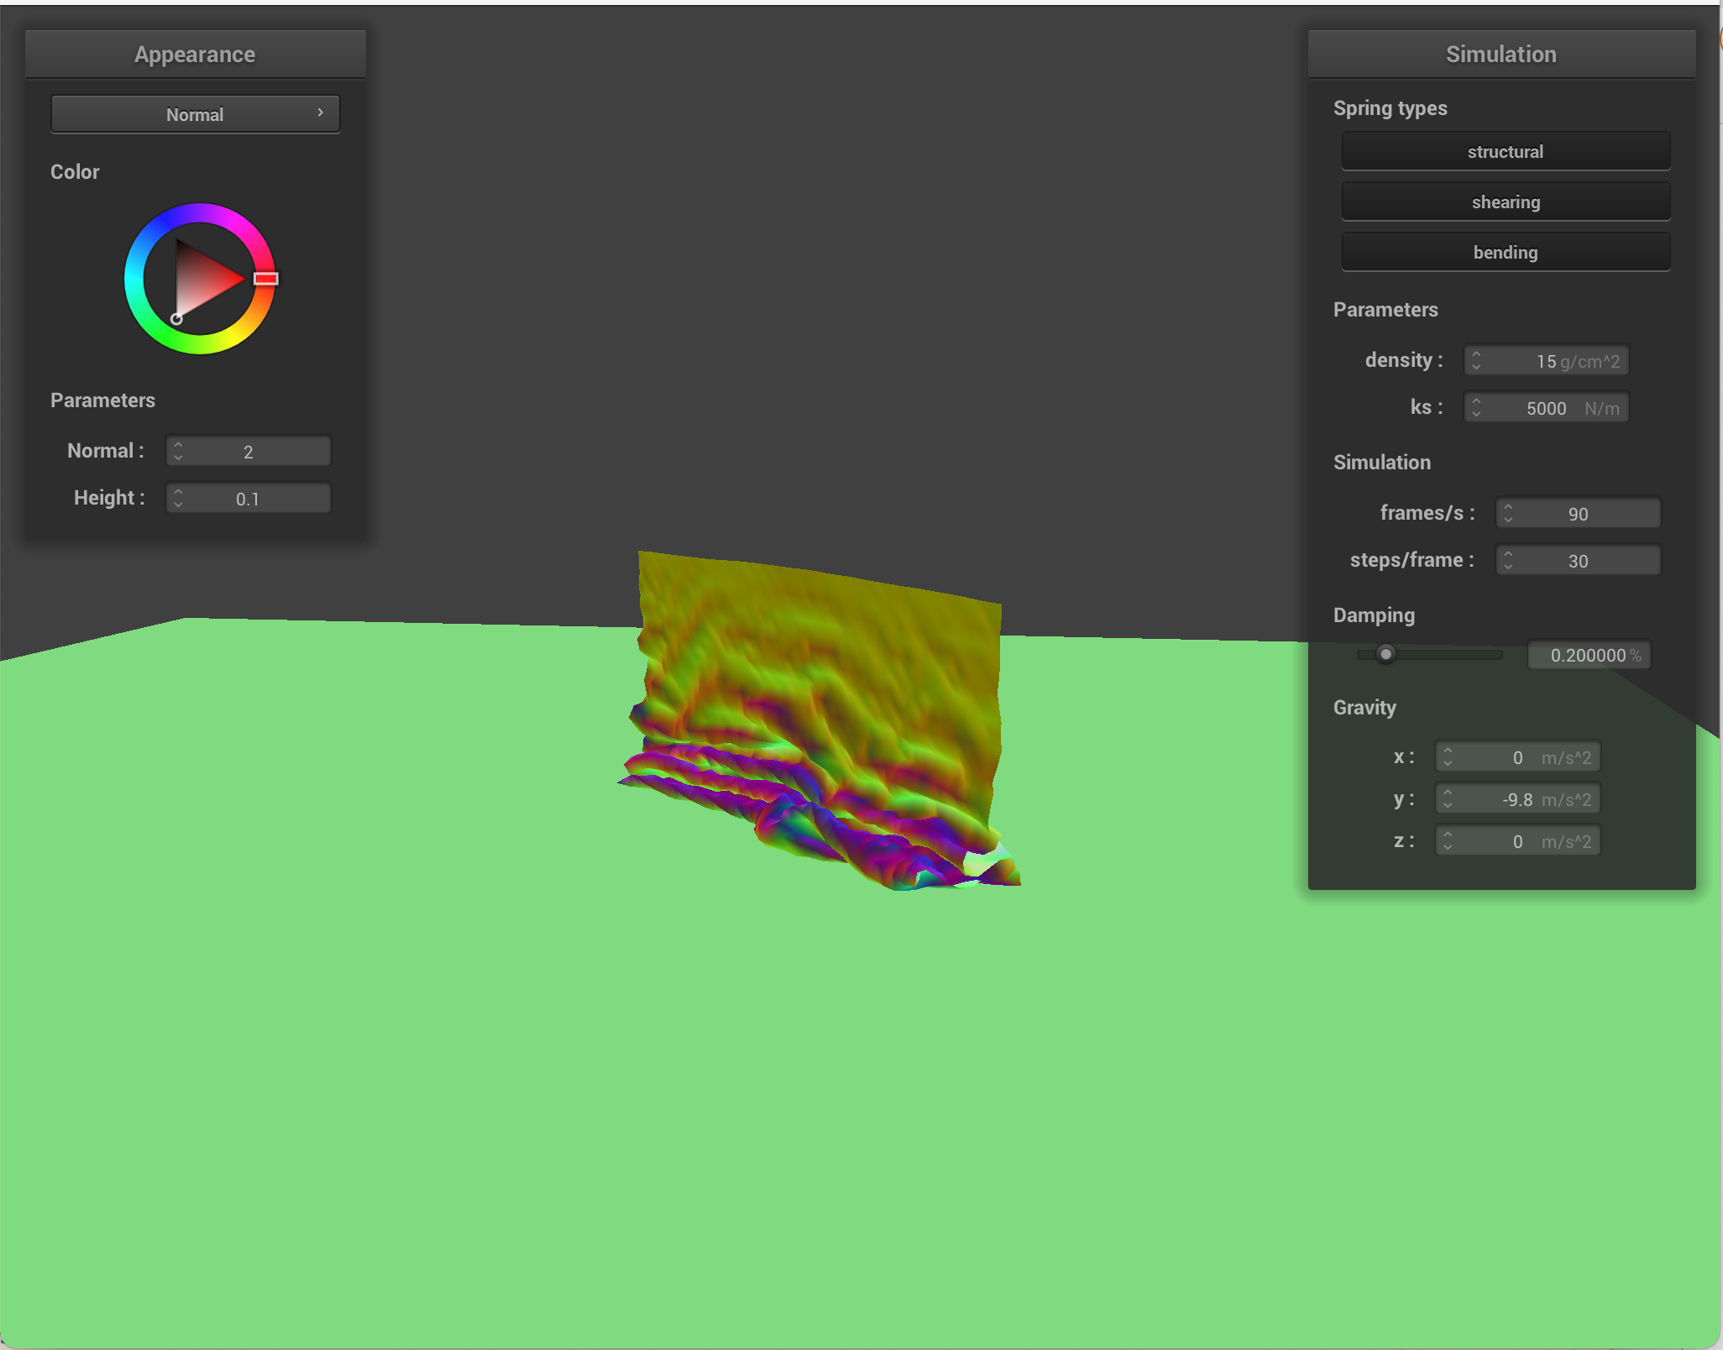Click the Normal field stepper arrows
The width and height of the screenshot is (1723, 1350).
pos(178,452)
